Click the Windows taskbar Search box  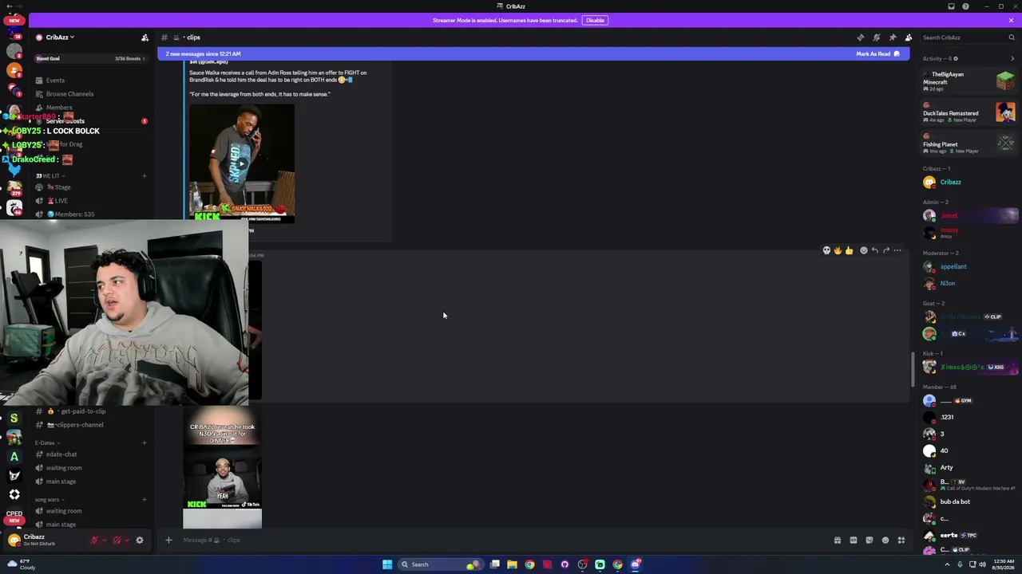(x=442, y=564)
